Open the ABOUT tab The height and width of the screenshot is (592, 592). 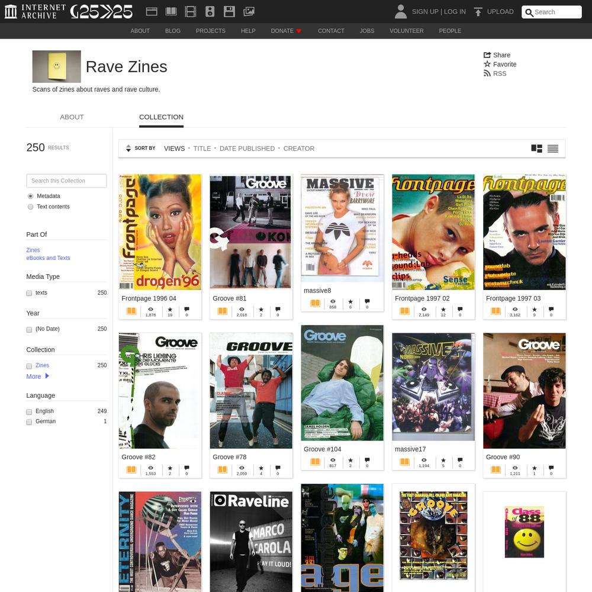(x=72, y=117)
